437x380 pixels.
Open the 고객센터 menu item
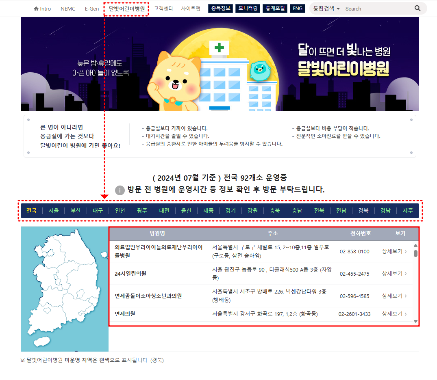click(x=163, y=8)
